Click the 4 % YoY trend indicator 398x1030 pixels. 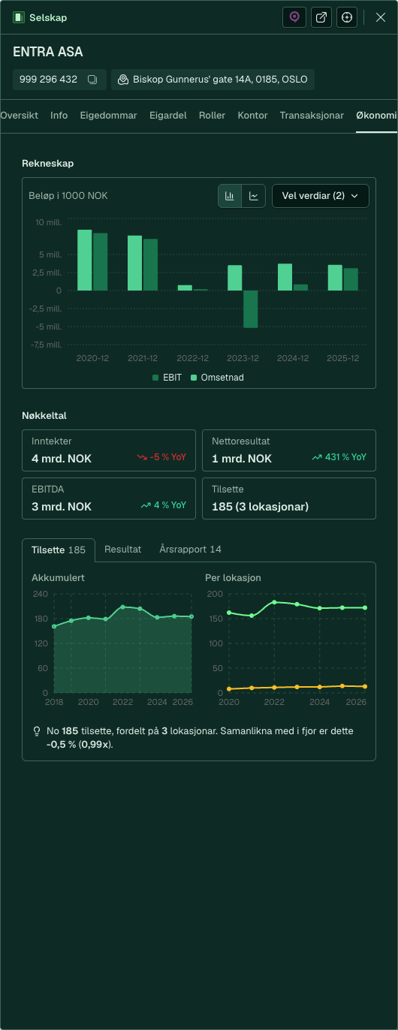click(x=164, y=505)
